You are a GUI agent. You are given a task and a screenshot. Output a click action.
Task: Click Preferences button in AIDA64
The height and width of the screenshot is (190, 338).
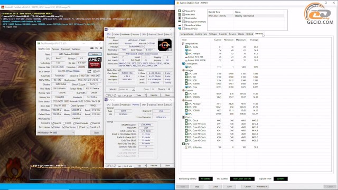[262, 186]
